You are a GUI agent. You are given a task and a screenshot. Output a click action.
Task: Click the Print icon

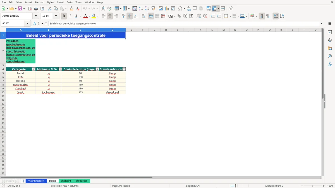36,9
